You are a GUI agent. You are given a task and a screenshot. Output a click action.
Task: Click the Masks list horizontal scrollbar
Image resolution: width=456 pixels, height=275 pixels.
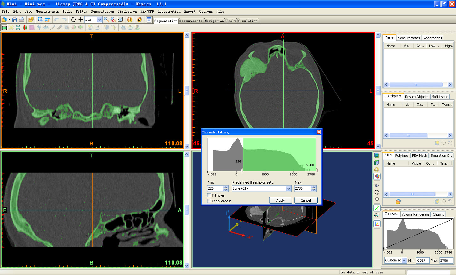(418, 85)
